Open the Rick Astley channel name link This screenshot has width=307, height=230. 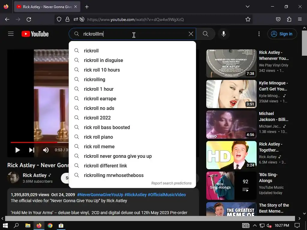pos(35,175)
